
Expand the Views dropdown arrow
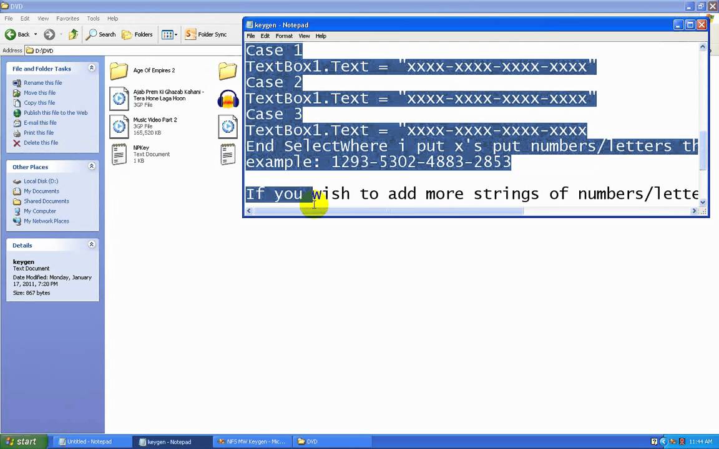tap(175, 34)
